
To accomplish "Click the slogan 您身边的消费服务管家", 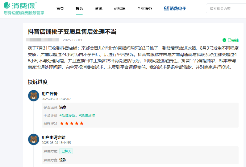I will (24, 13).
